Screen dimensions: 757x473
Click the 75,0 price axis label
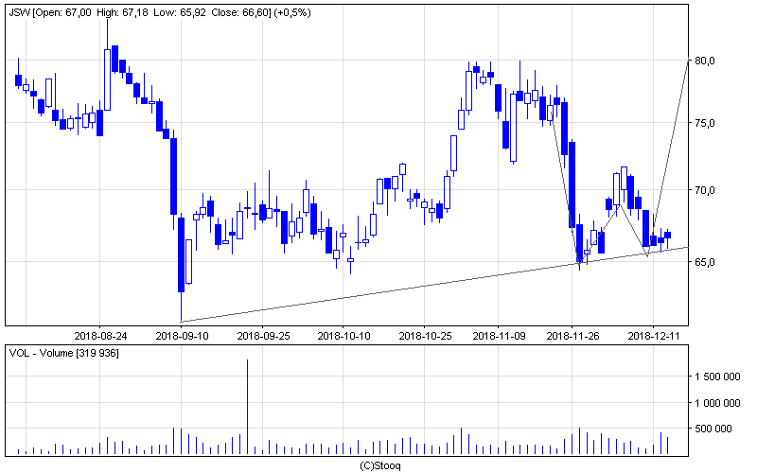pyautogui.click(x=705, y=123)
